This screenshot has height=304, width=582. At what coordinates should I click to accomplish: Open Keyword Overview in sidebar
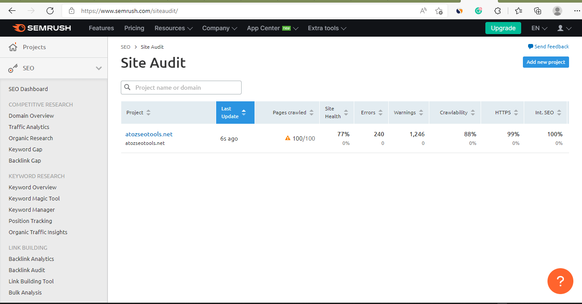(x=32, y=187)
